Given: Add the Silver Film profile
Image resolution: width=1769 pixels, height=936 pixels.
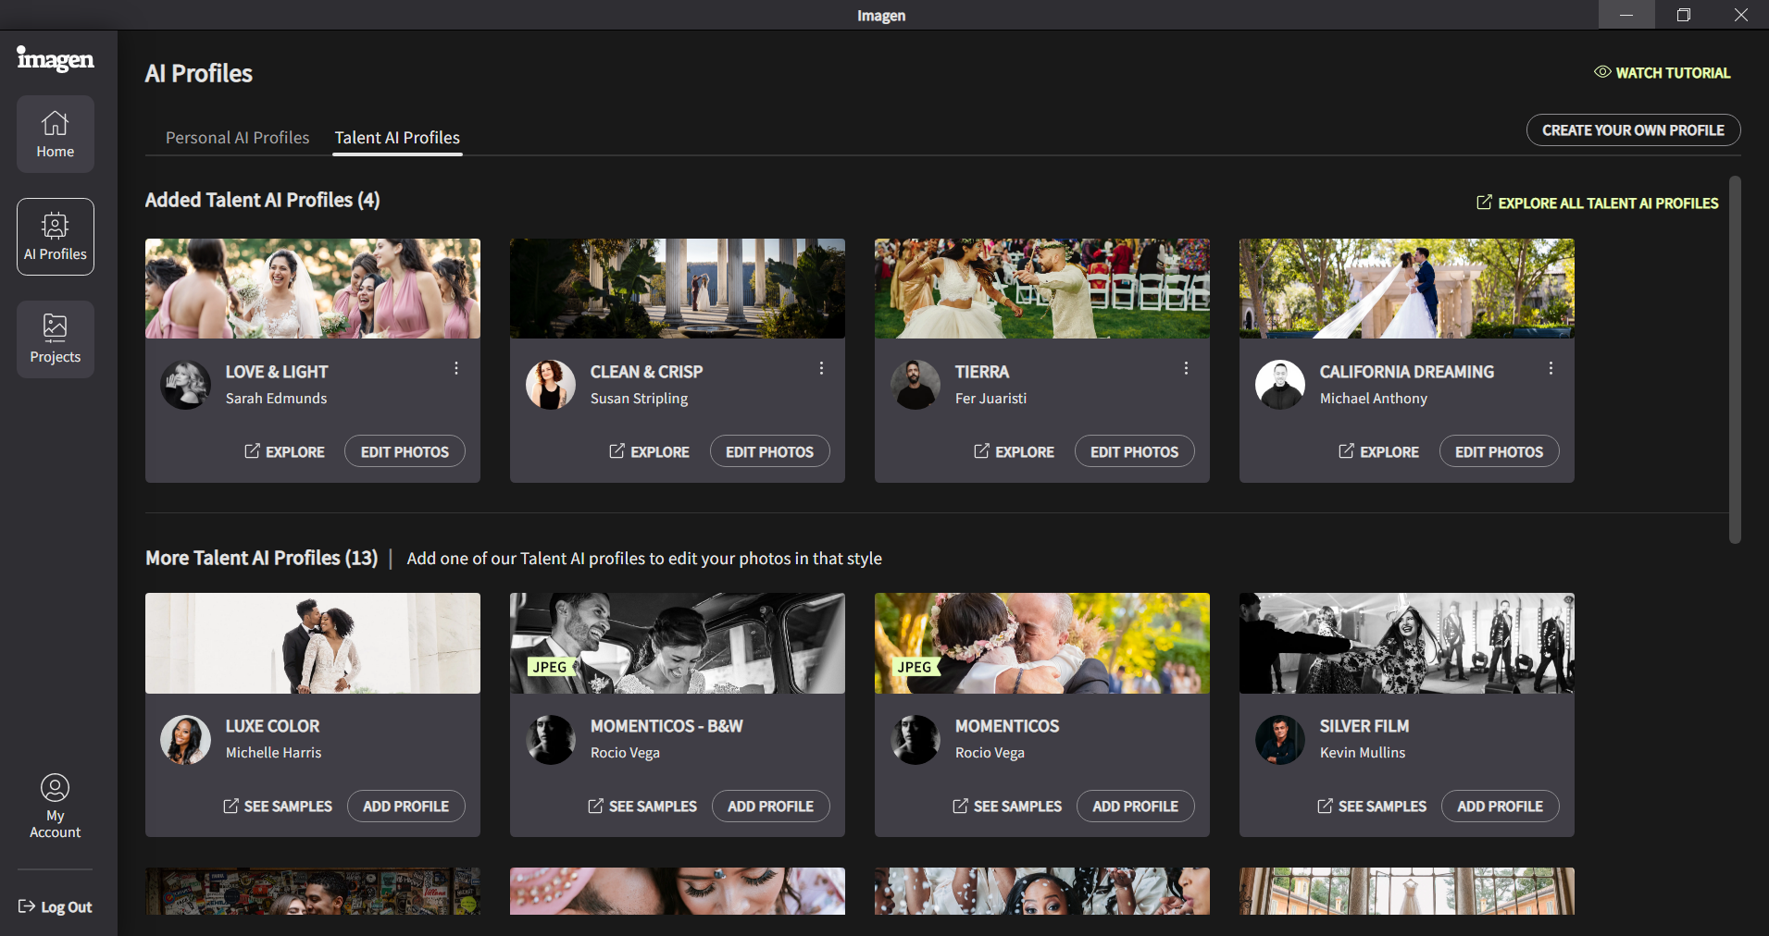Looking at the screenshot, I should point(1500,807).
